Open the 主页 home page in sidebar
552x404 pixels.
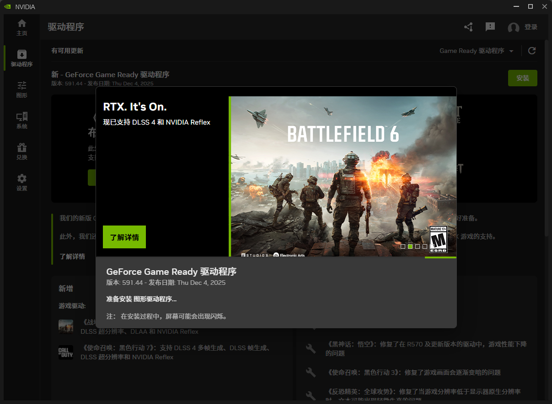click(x=21, y=27)
